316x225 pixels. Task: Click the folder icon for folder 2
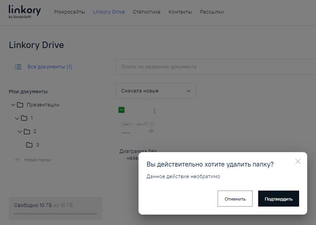click(x=27, y=131)
